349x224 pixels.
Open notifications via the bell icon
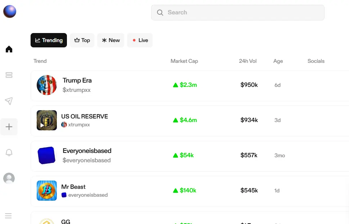9,152
